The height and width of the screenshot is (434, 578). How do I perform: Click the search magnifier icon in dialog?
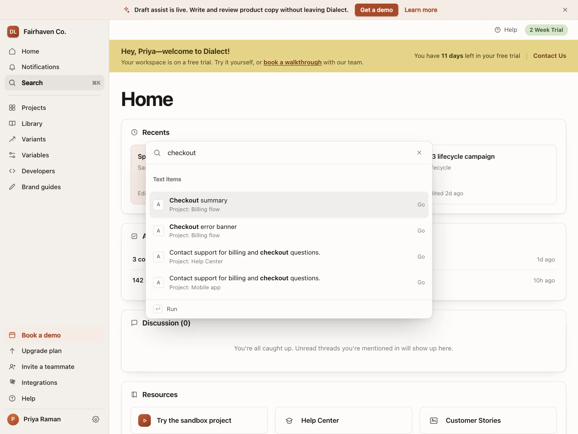tap(157, 153)
